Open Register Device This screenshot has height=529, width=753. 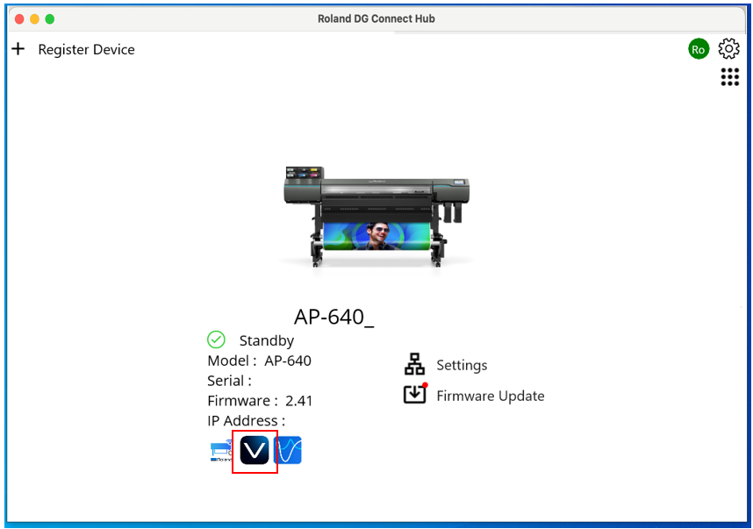click(86, 49)
